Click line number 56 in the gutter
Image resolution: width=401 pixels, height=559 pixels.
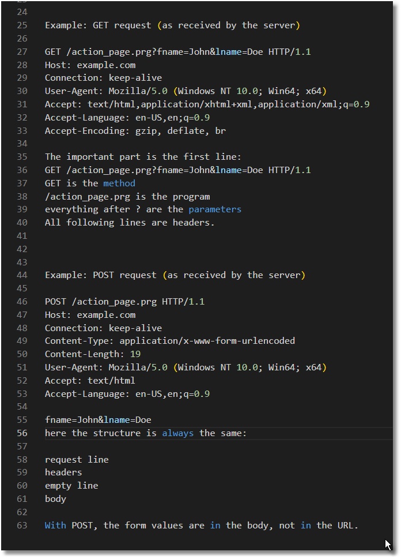(x=22, y=433)
